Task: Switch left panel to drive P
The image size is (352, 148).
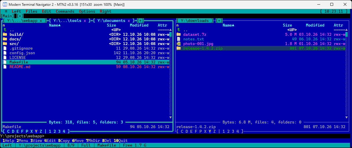Action: 27,131
